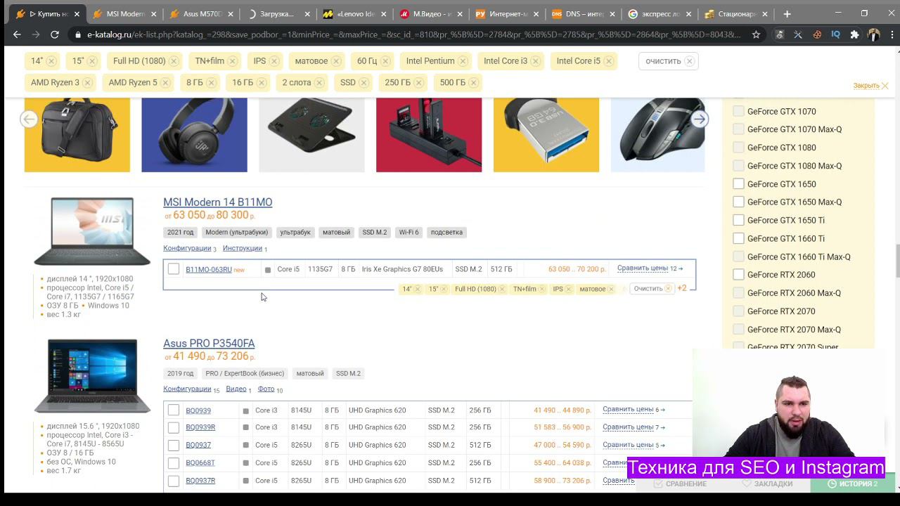900x506 pixels.
Task: Enable the GeForce GTX 1650 filter
Action: pos(738,184)
